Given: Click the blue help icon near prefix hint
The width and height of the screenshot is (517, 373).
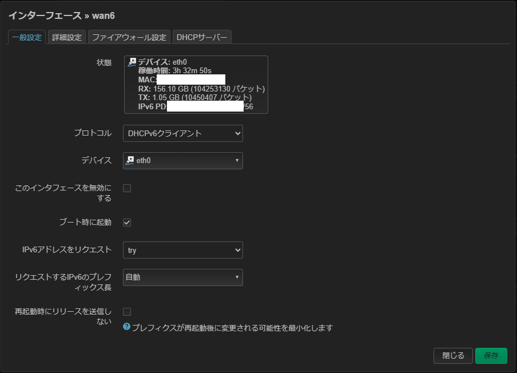Looking at the screenshot, I should 126,327.
